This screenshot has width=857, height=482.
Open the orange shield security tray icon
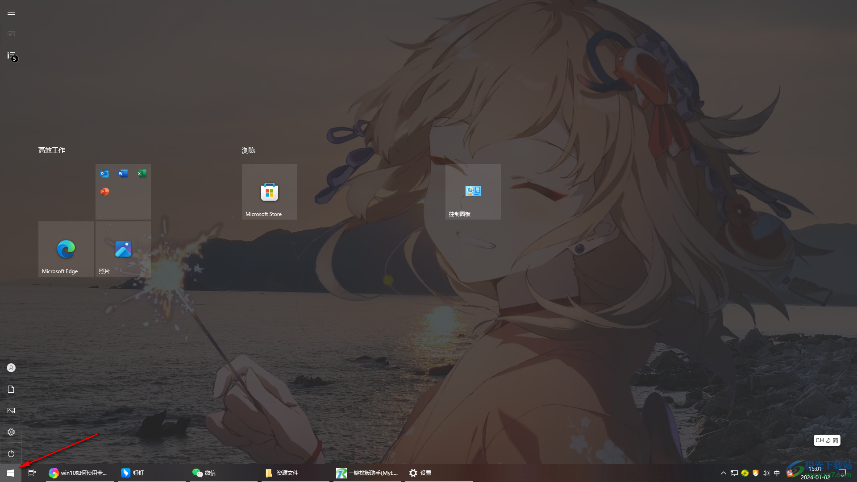756,473
